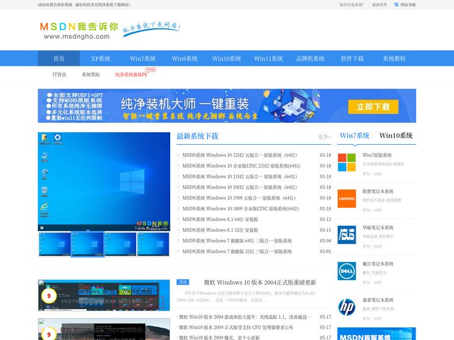Viewport: 454px width, 340px height.
Task: Go to 软件下载 in navigation bar
Action: click(352, 59)
